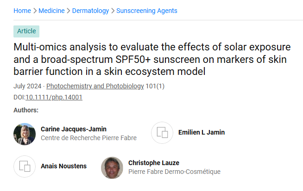
Task: Click Anais Noustens's placeholder avatar icon
Action: tap(25, 166)
